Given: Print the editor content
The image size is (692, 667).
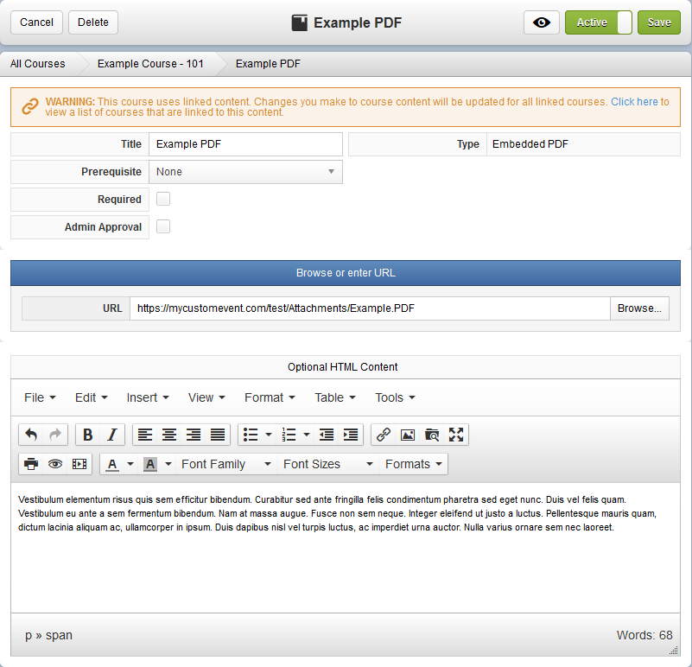Looking at the screenshot, I should click(x=31, y=464).
